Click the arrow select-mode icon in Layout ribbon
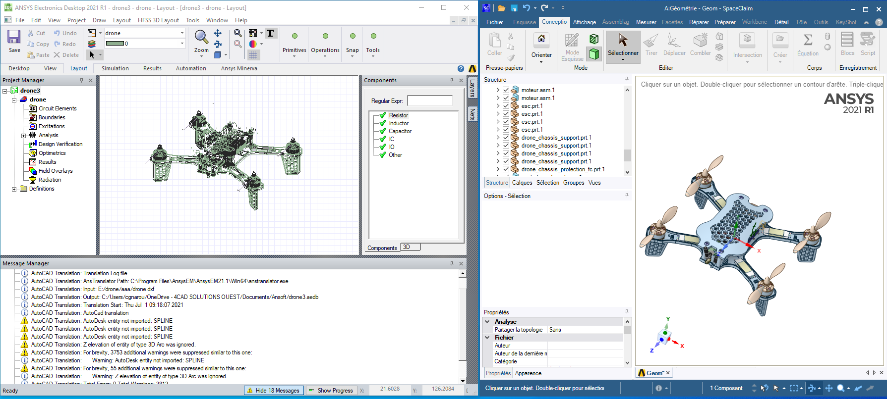 pyautogui.click(x=92, y=55)
